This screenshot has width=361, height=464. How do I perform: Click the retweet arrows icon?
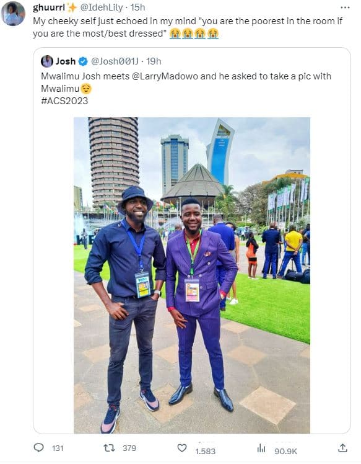(110, 448)
